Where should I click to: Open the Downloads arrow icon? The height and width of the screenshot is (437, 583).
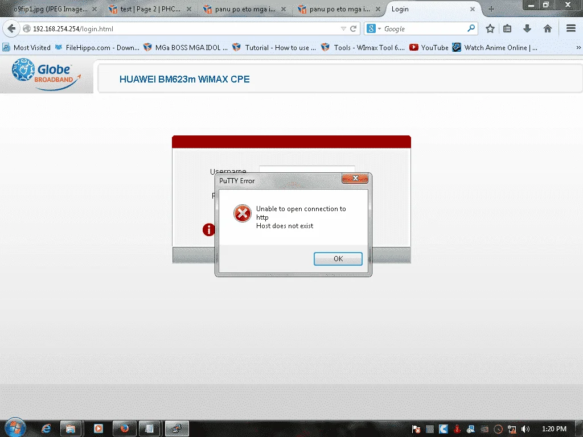tap(527, 28)
